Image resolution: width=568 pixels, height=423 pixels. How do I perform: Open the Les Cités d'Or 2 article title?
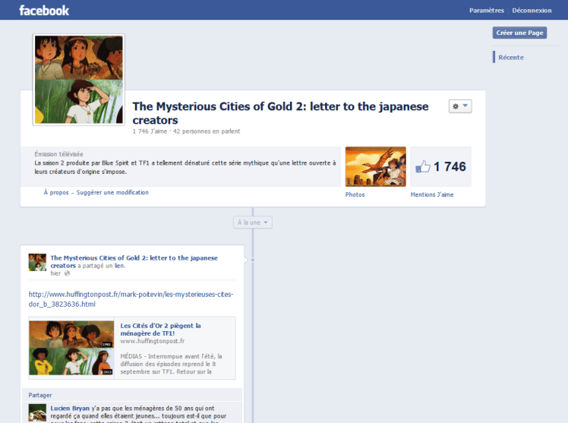(x=160, y=329)
